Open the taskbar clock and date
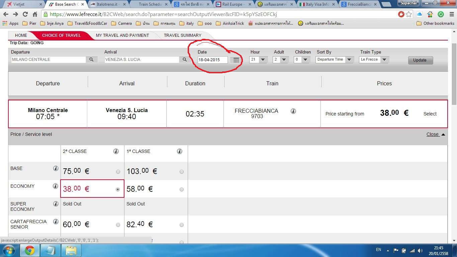The width and height of the screenshot is (457, 257). pyautogui.click(x=439, y=251)
